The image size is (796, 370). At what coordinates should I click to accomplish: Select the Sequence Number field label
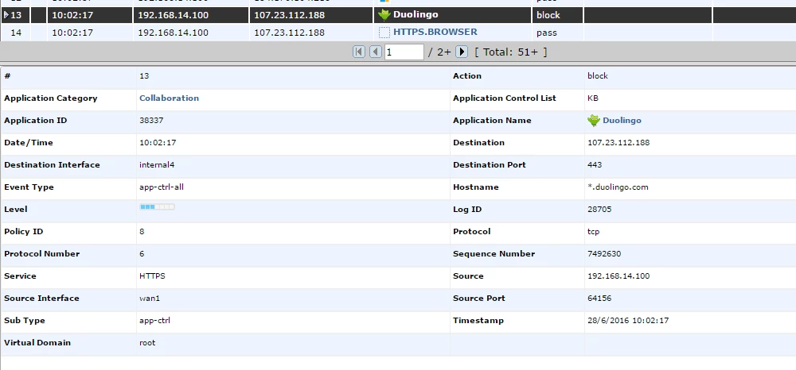pyautogui.click(x=494, y=254)
